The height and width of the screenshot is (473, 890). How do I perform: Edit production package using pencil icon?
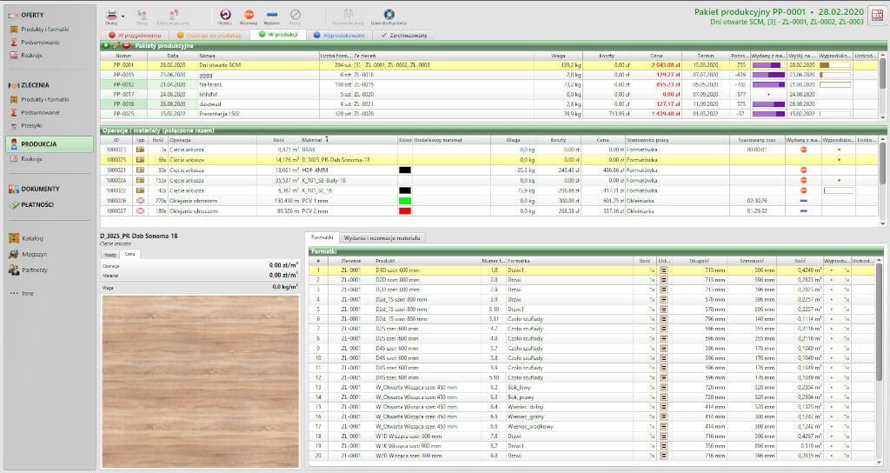(116, 45)
